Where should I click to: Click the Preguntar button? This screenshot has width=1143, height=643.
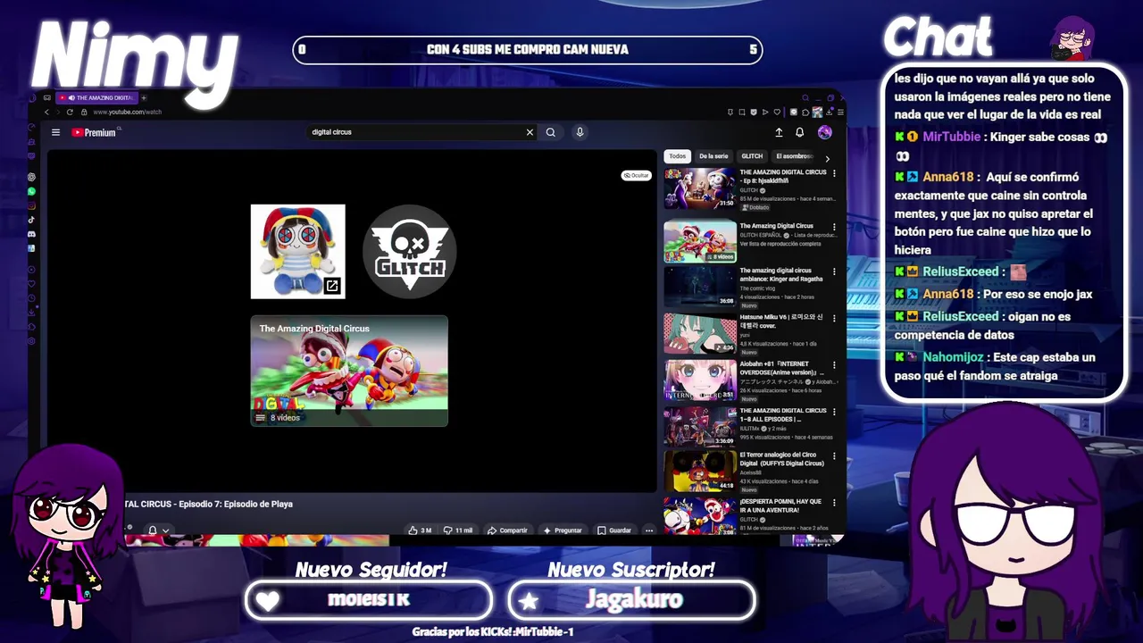coord(563,530)
